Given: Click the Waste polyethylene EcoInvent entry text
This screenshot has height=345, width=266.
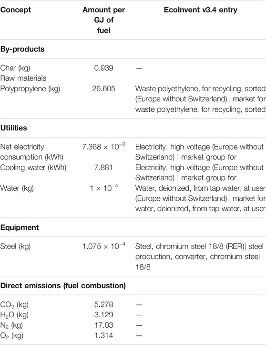Looking at the screenshot, I should (200, 99).
